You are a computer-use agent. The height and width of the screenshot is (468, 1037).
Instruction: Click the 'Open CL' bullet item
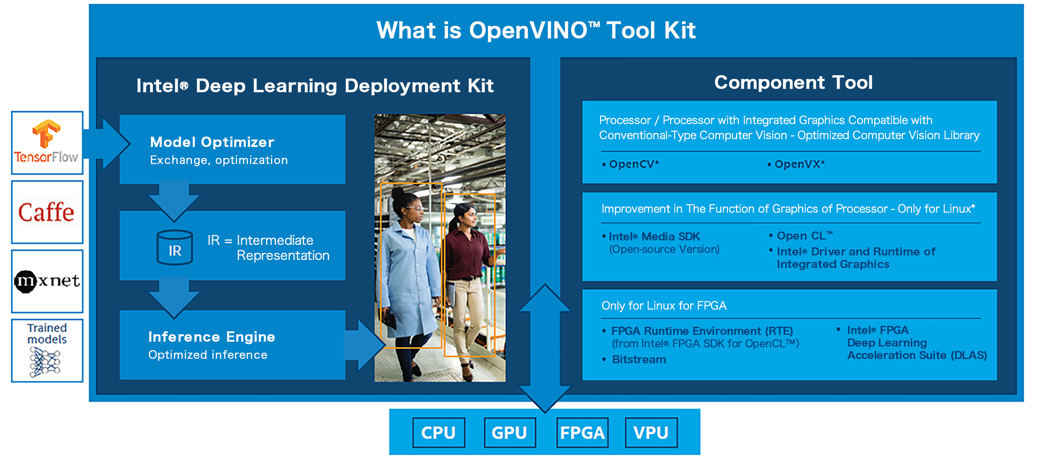point(801,236)
